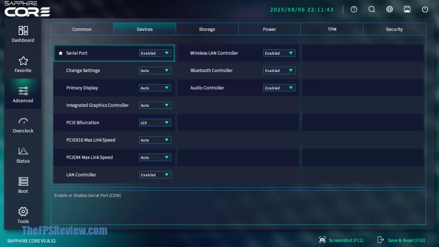Toggle favorite star for Serial Port
The image size is (439, 247).
point(60,53)
